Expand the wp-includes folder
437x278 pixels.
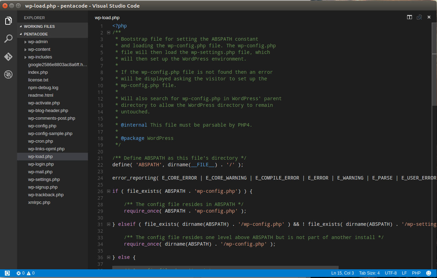coord(52,57)
